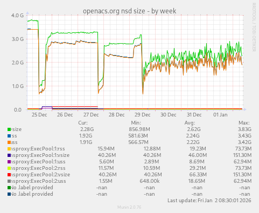The width and height of the screenshot is (259, 213).
Task: Click the rss minimum '581.63M'
Action: (x=138, y=136)
